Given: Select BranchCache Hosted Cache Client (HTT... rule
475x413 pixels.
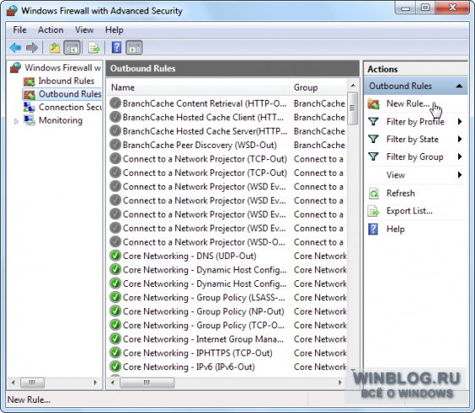Looking at the screenshot, I should tap(203, 118).
